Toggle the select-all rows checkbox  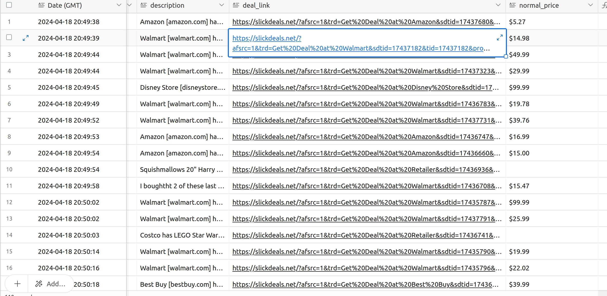tap(9, 5)
